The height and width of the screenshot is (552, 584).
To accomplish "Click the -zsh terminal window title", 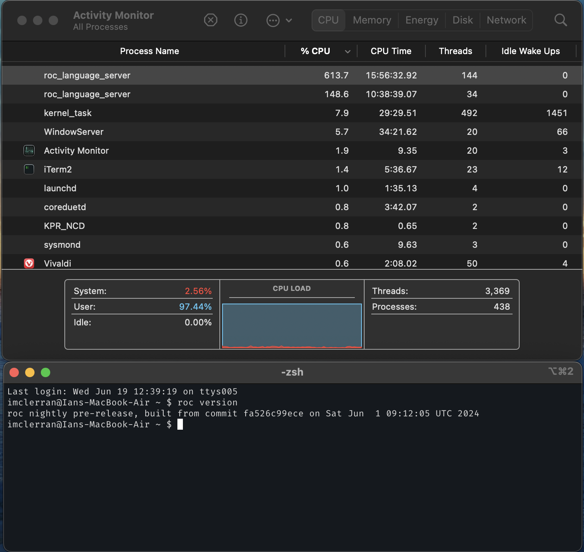I will [292, 372].
